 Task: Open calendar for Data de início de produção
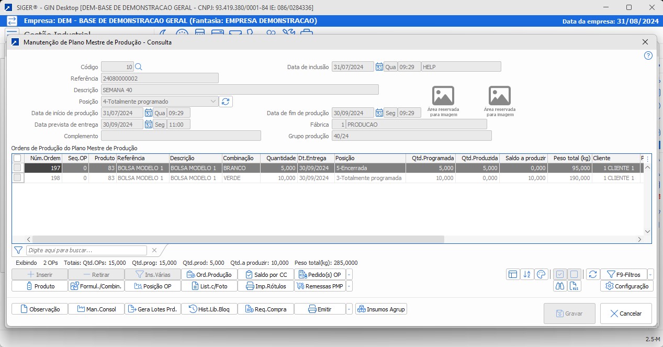(148, 113)
